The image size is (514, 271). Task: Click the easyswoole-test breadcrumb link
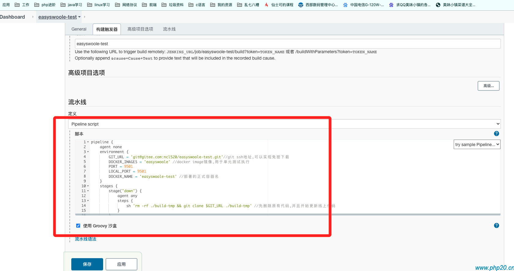[58, 17]
